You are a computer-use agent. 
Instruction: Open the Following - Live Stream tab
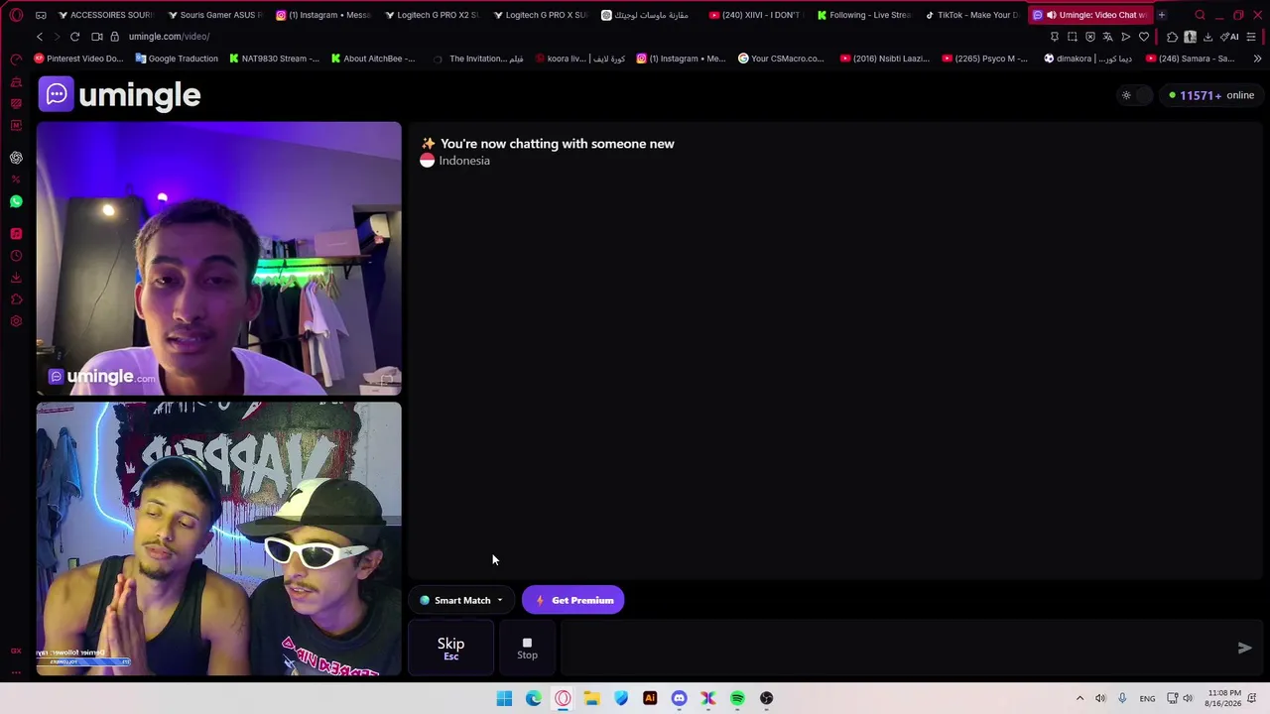coord(866,15)
